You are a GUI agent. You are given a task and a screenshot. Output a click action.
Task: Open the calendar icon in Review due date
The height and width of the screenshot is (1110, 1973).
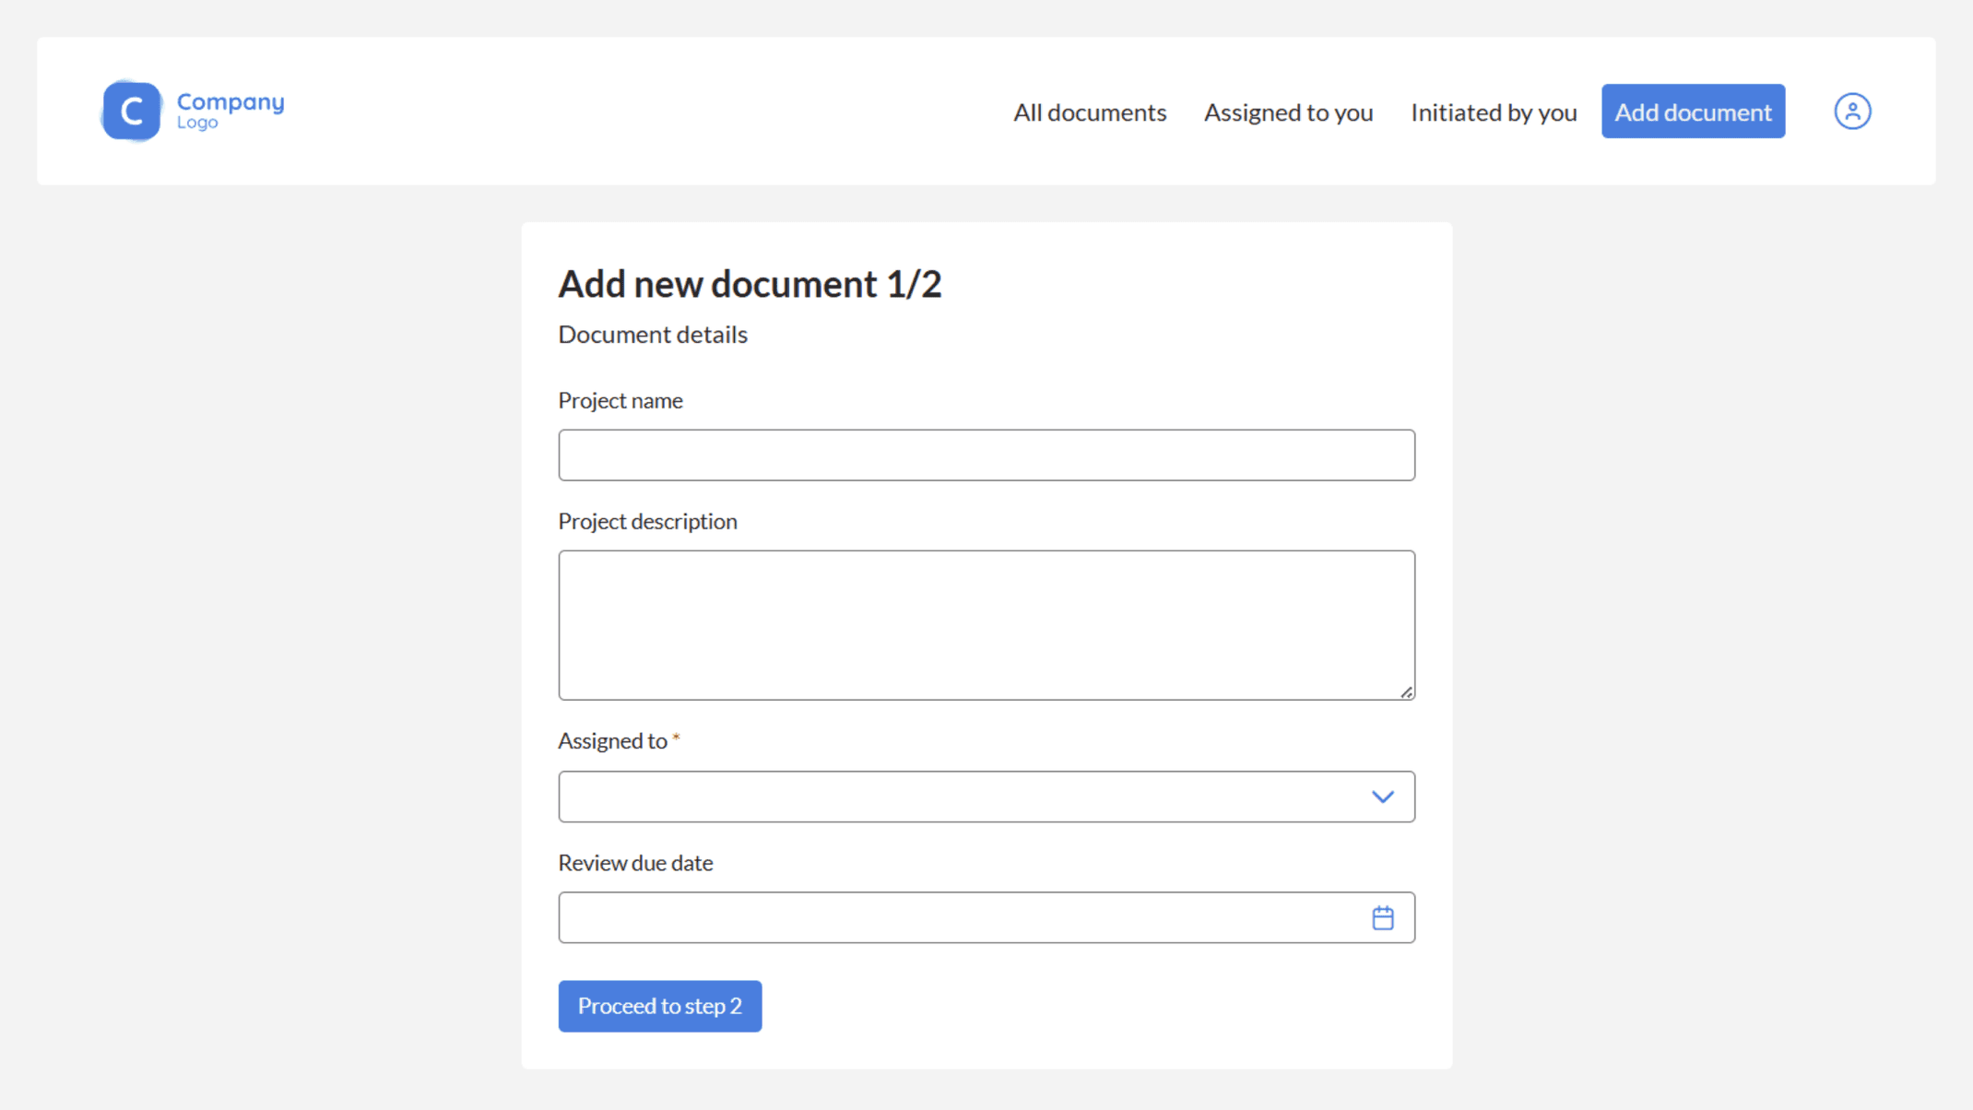[1382, 917]
